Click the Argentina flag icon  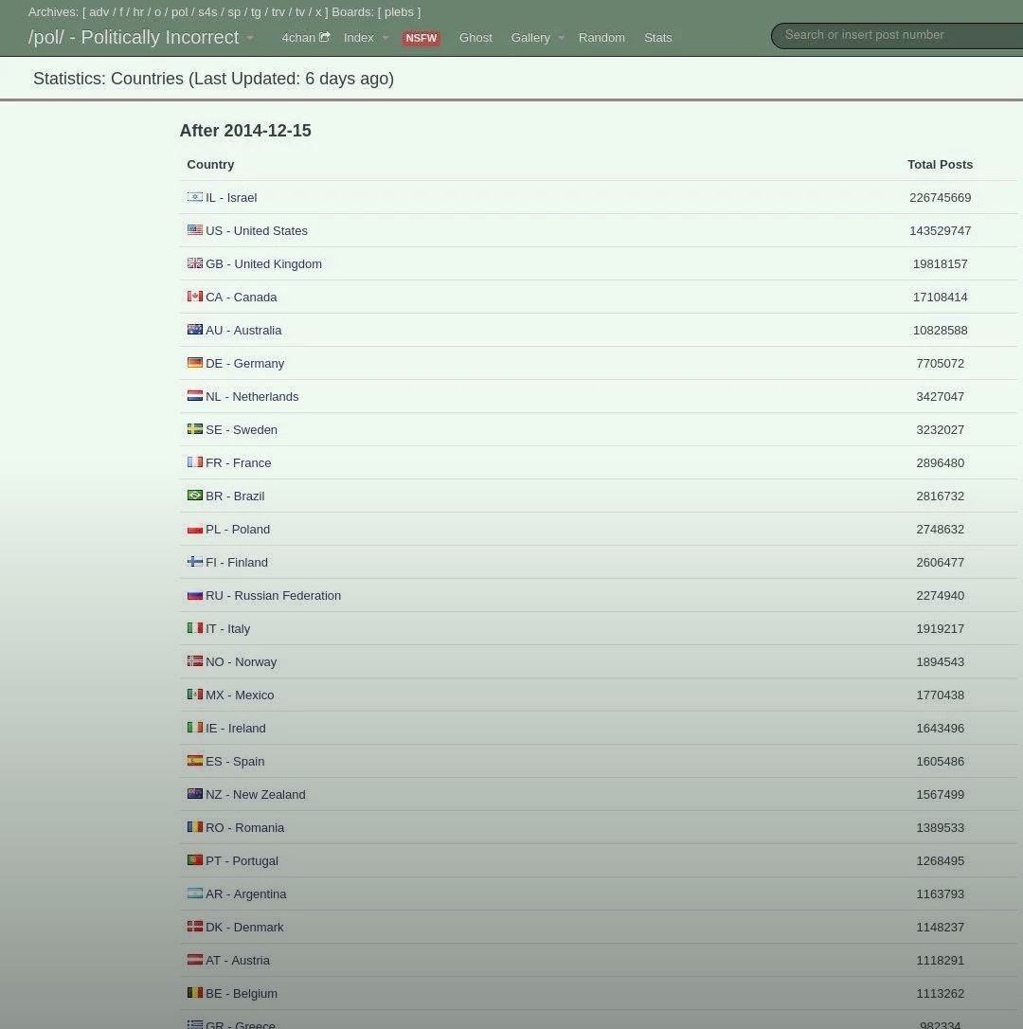(195, 893)
